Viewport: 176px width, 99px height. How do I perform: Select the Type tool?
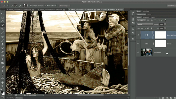[3, 71]
